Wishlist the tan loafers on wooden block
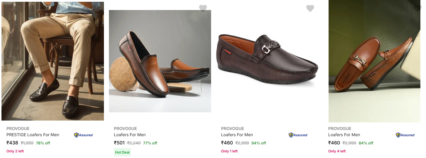The height and width of the screenshot is (158, 426). click(203, 8)
